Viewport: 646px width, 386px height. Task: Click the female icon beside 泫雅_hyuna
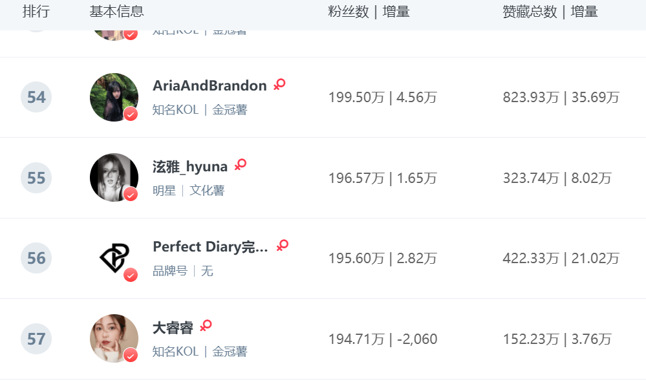tap(241, 165)
